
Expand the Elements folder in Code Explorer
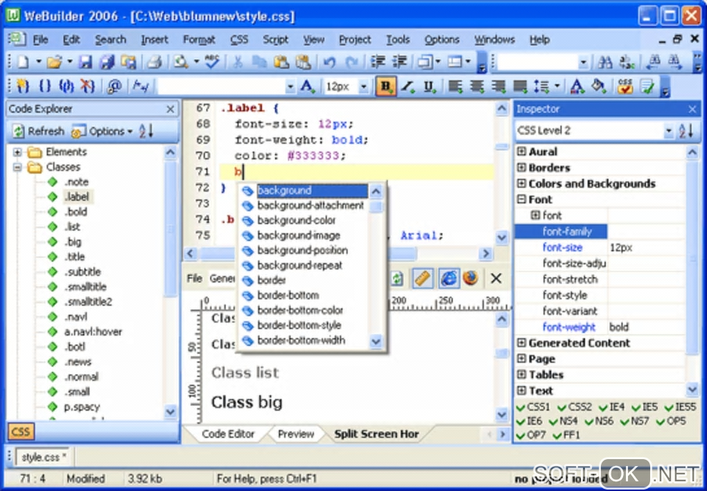pyautogui.click(x=17, y=152)
